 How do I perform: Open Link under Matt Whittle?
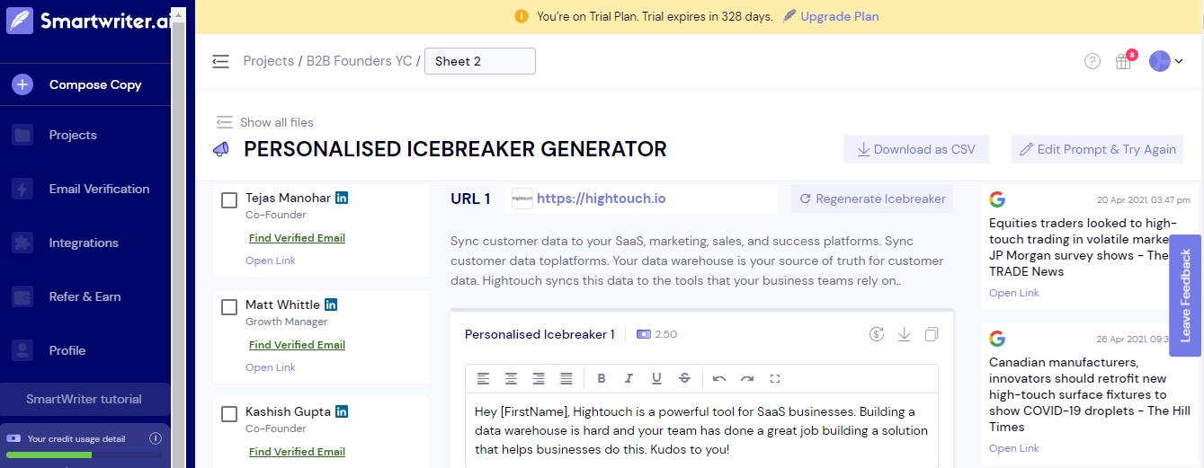click(x=271, y=367)
